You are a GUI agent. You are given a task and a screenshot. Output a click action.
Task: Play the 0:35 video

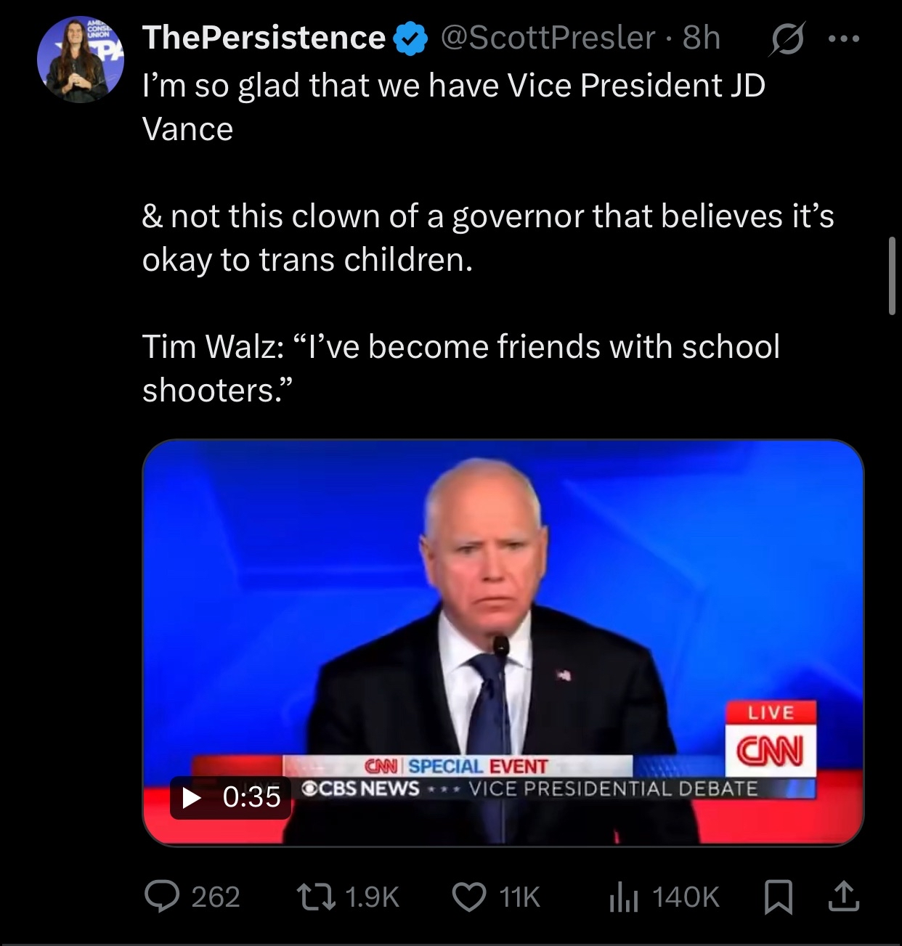[x=192, y=798]
